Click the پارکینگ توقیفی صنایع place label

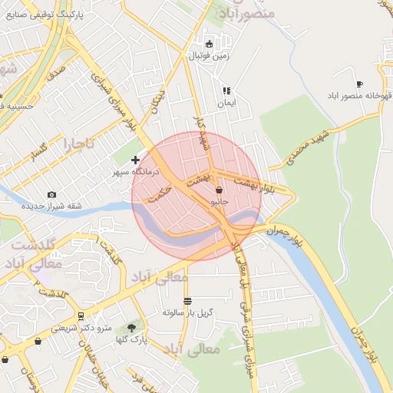click(45, 15)
